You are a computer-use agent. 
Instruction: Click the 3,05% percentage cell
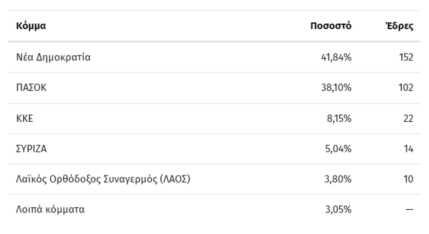coord(336,210)
